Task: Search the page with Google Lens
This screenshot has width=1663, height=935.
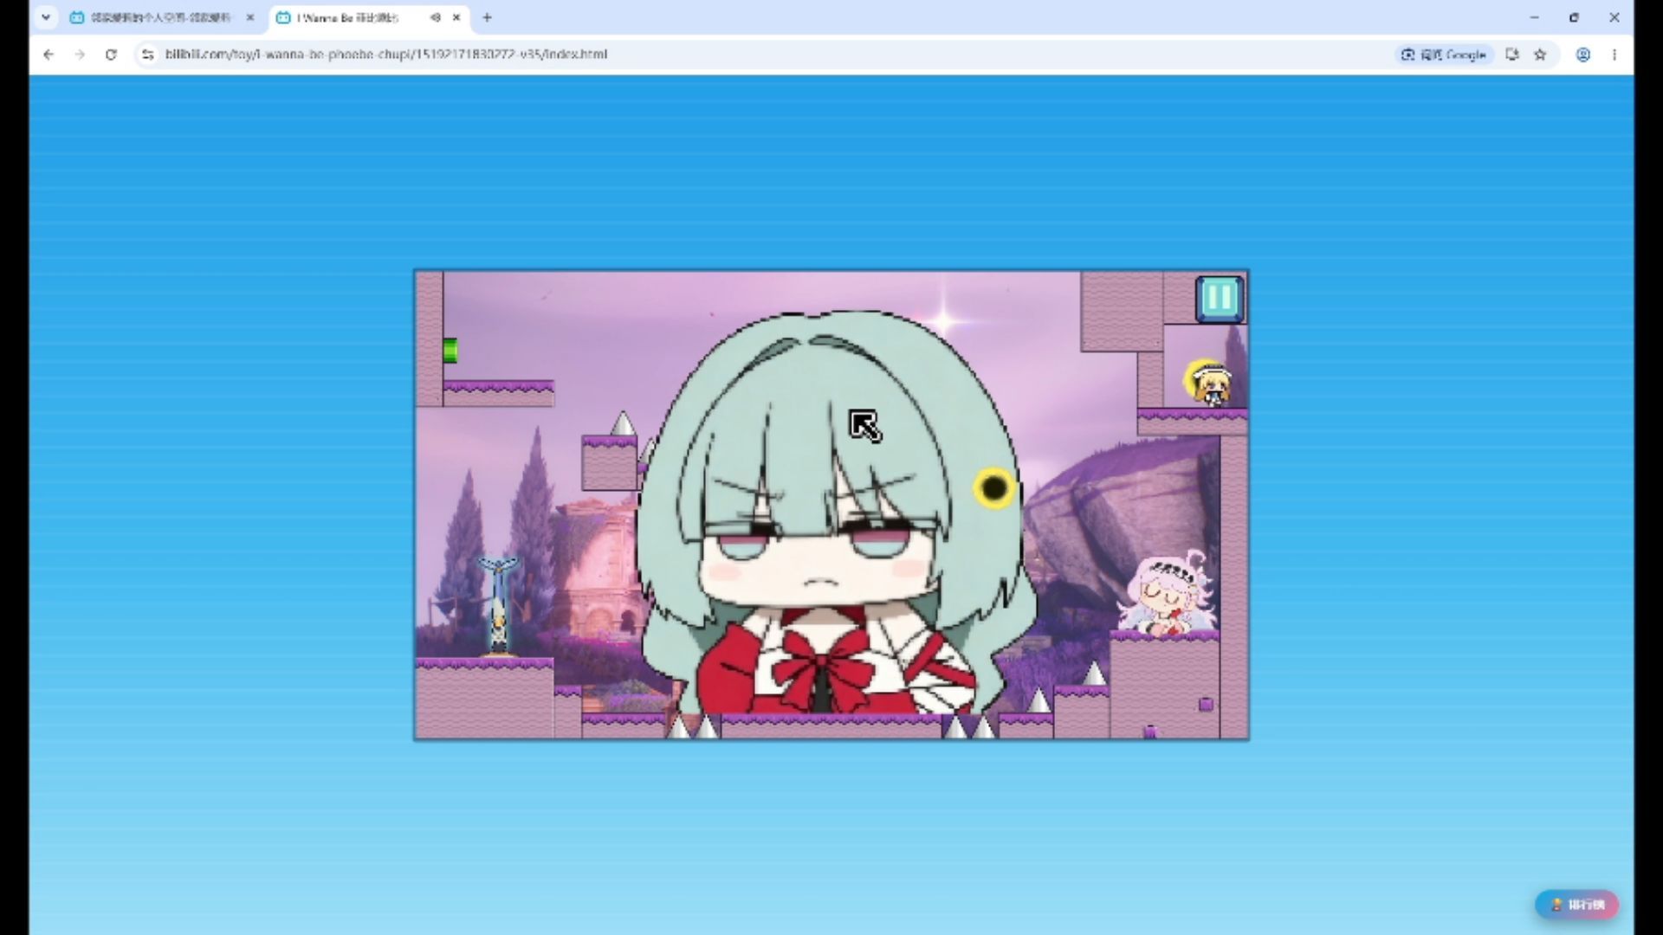Action: pos(1445,55)
